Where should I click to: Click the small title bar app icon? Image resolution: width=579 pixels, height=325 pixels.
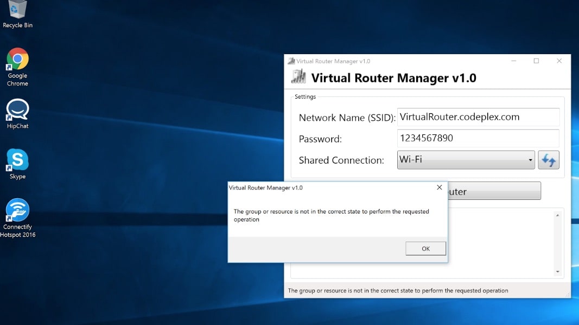pyautogui.click(x=291, y=61)
